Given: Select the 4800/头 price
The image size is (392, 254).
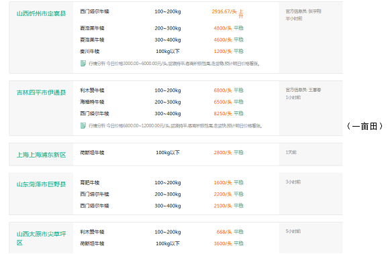Looking at the screenshot, I should 223,28.
